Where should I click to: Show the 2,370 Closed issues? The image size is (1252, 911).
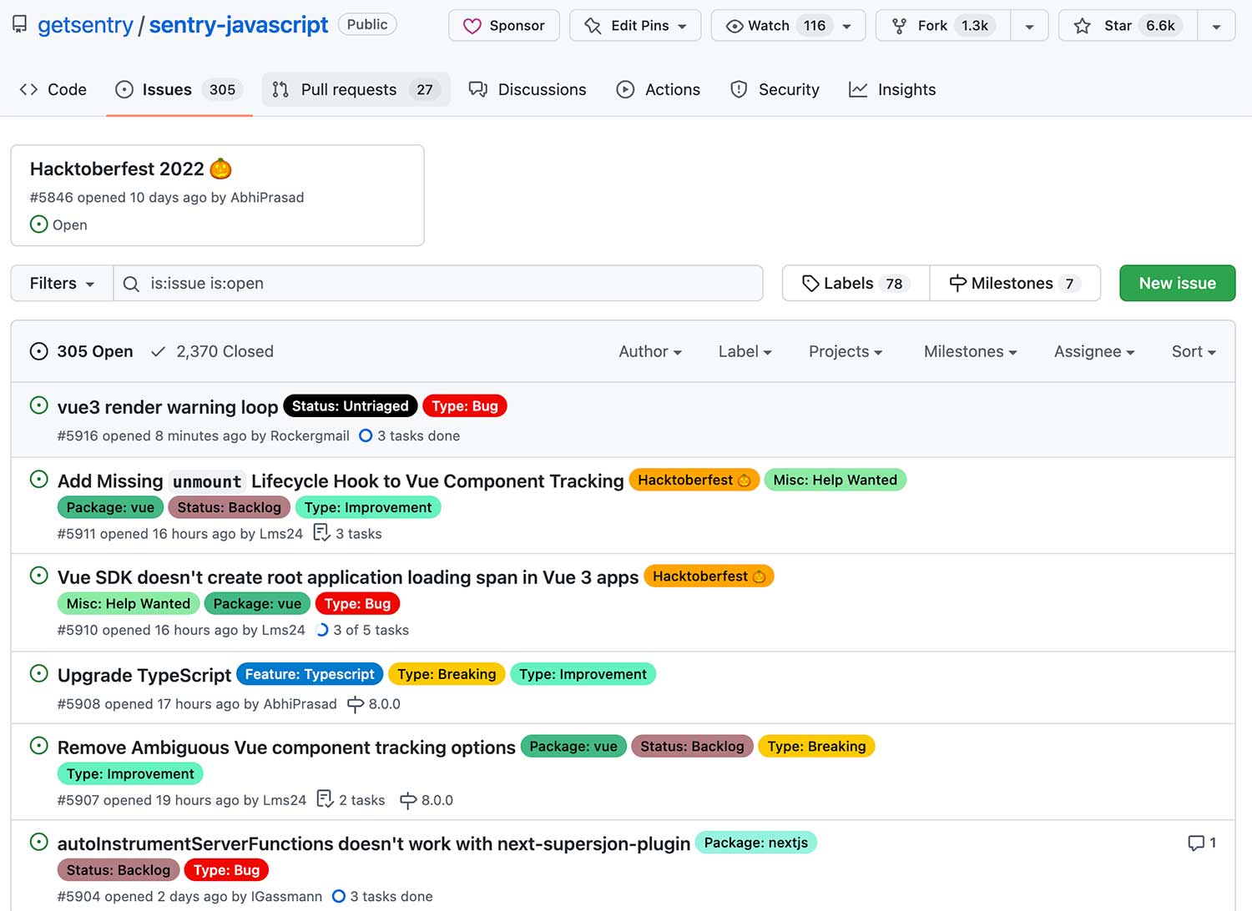tap(212, 351)
